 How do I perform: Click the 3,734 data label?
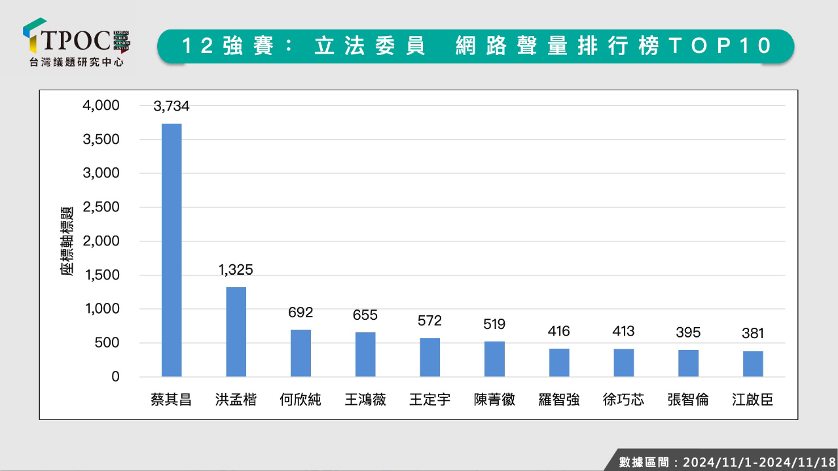coord(172,105)
